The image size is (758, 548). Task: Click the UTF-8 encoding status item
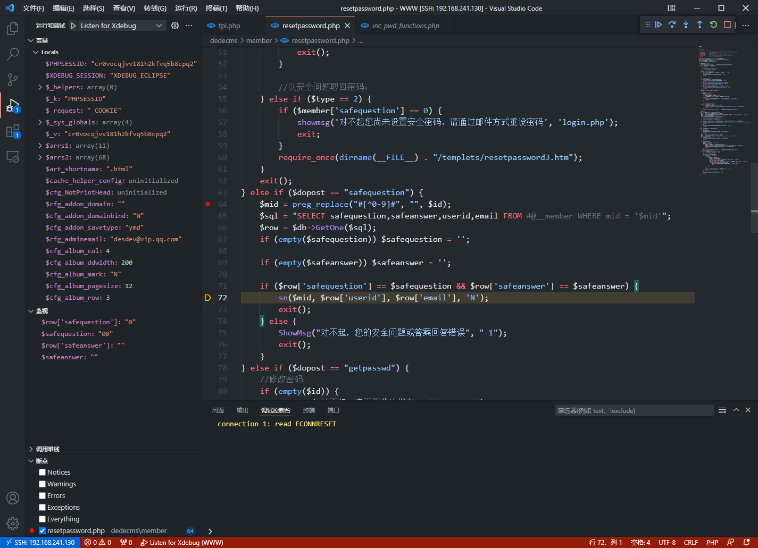click(x=667, y=543)
